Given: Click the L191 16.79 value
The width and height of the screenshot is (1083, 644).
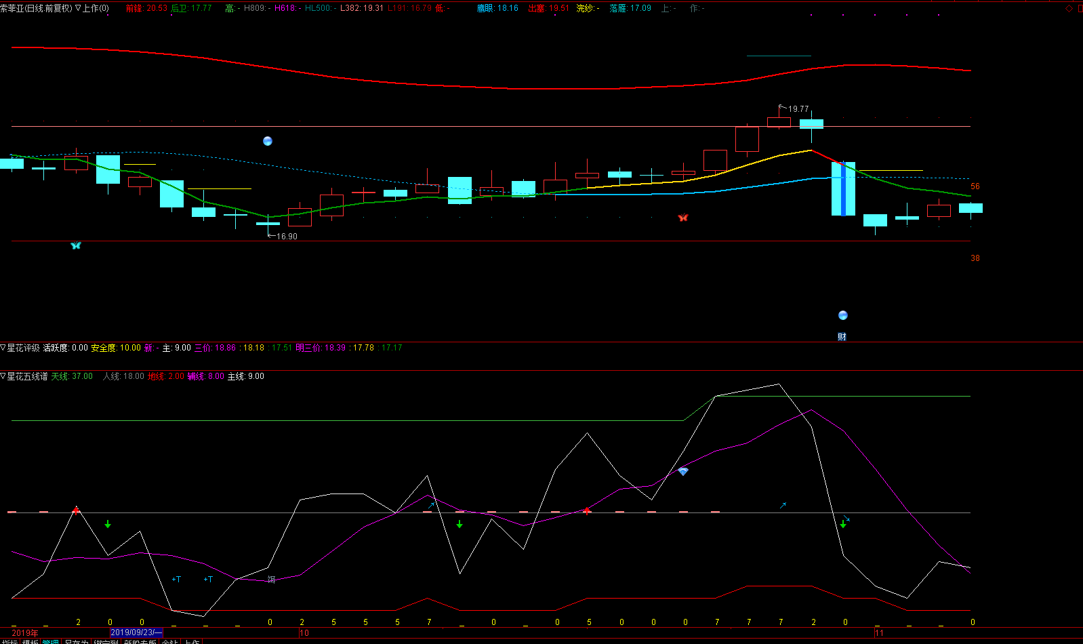Looking at the screenshot, I should click(x=409, y=8).
